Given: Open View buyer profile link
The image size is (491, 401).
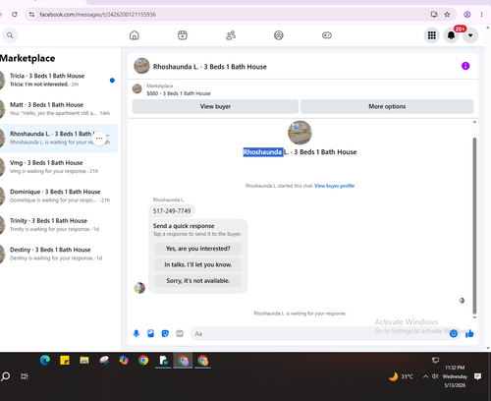Looking at the screenshot, I should 334,186.
